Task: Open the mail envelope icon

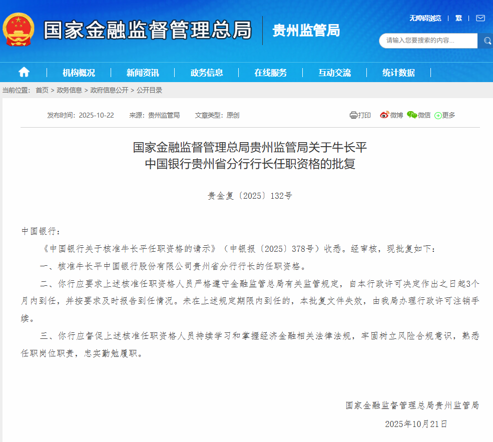Action: tap(480, 18)
